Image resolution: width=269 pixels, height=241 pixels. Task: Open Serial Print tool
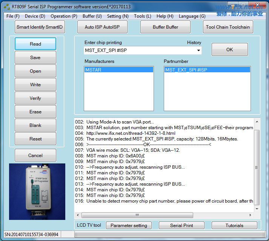click(x=181, y=225)
